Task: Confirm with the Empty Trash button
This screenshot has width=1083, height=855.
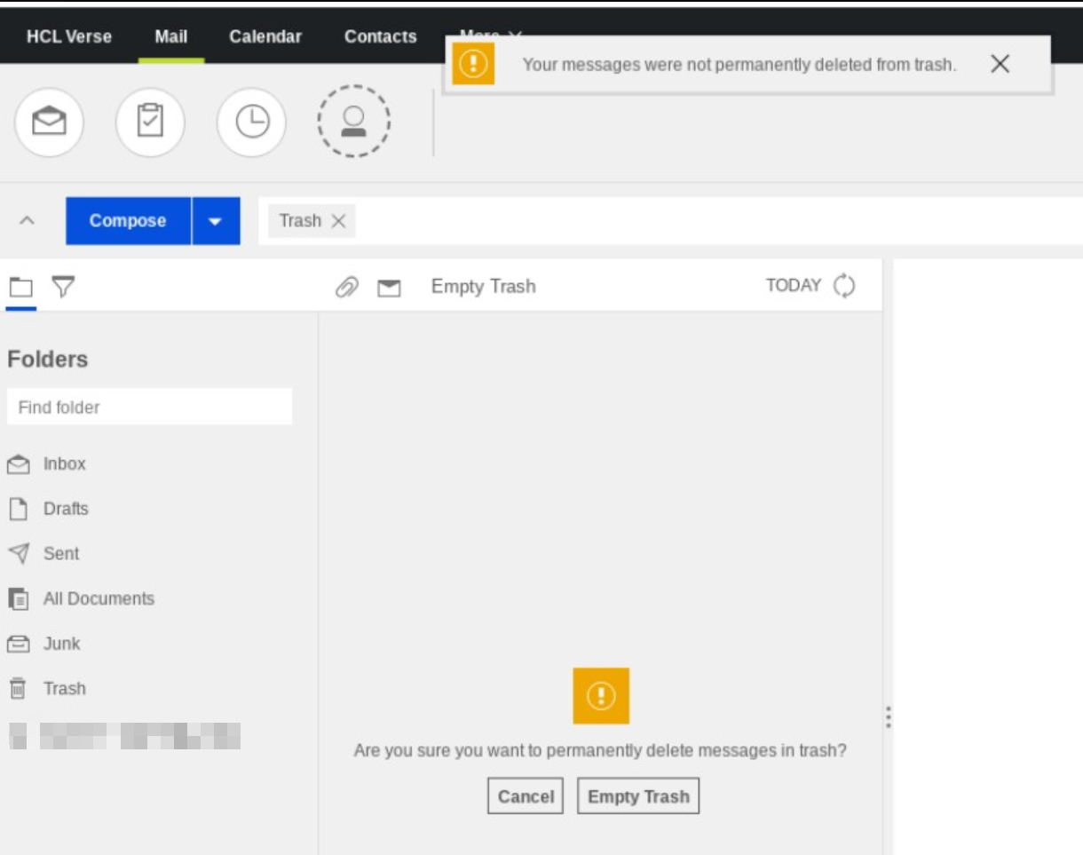Action: click(638, 796)
